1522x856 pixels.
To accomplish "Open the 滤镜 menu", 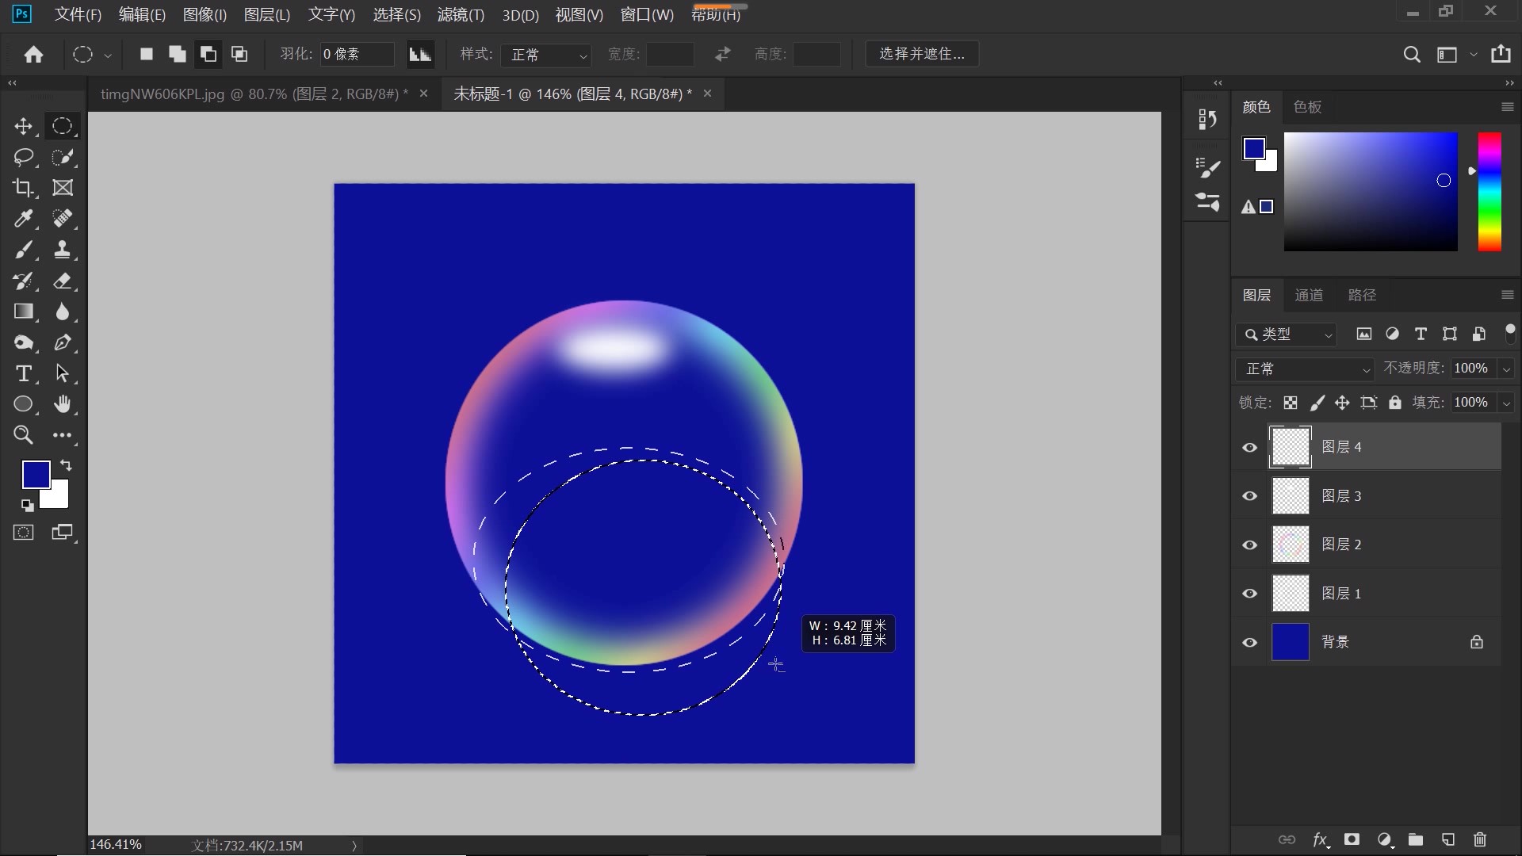I will 460,14.
